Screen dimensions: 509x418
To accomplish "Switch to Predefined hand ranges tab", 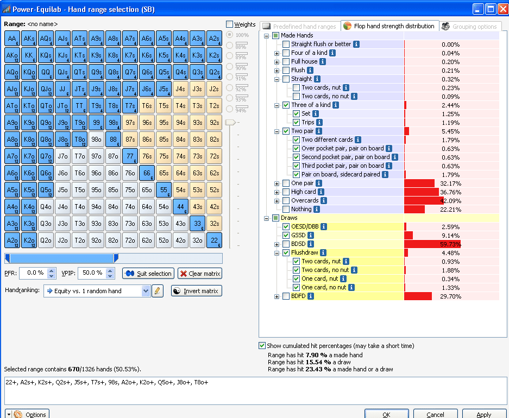I will coord(300,26).
